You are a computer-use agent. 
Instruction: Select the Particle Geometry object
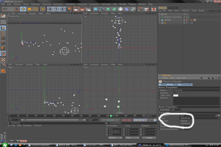(173, 17)
